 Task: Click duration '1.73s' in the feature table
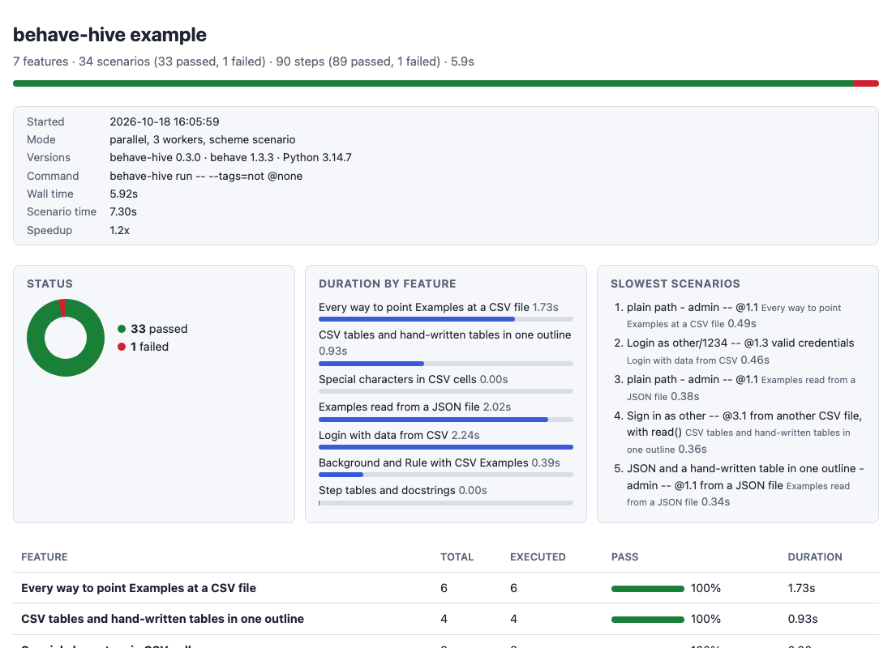801,588
